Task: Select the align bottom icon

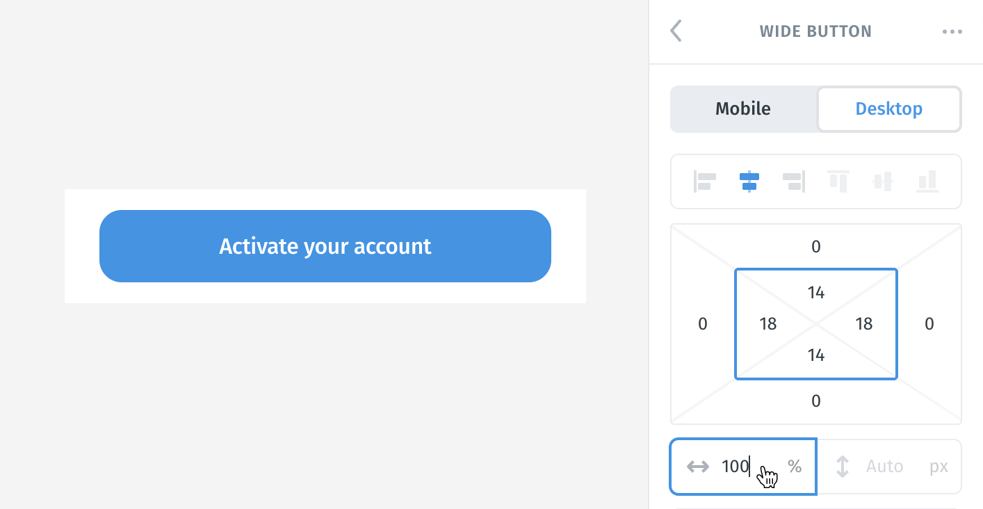Action: tap(927, 181)
